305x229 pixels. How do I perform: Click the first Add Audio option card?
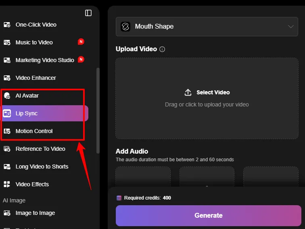143,177
